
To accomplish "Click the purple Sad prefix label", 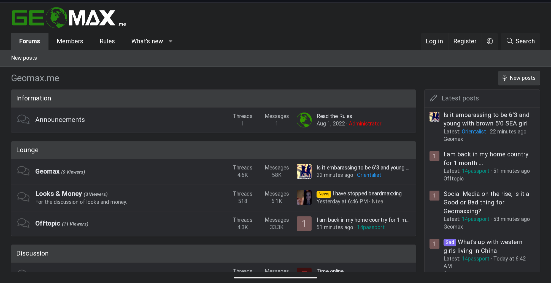I will 450,242.
